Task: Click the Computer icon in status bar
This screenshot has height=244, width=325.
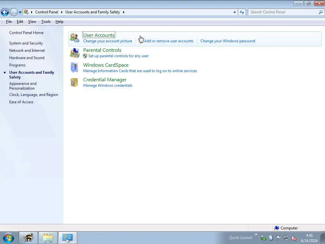Action: (277, 228)
